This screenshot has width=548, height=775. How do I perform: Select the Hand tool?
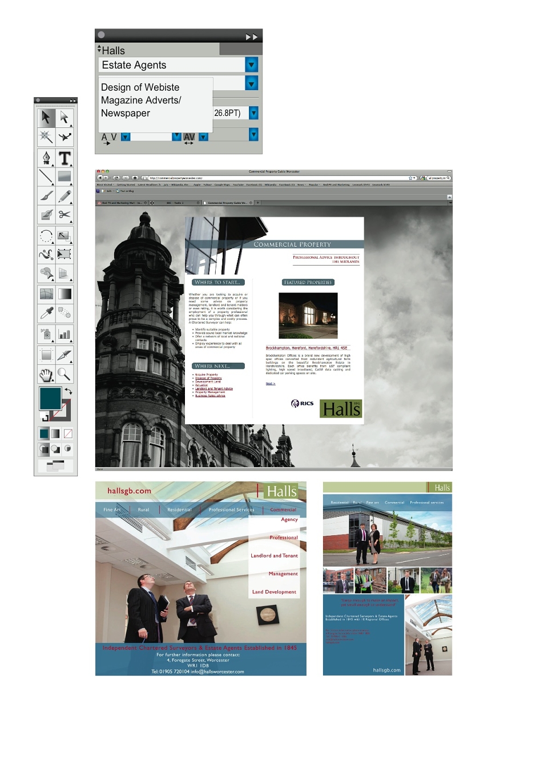pyautogui.click(x=46, y=374)
